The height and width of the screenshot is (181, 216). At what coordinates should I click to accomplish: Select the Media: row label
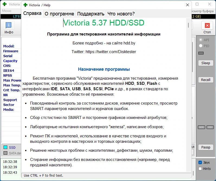pos(9,110)
